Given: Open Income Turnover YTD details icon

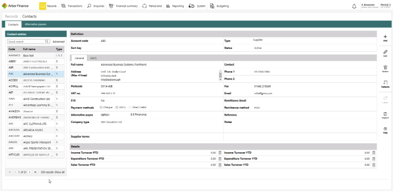Looking at the screenshot, I should click(374, 153).
